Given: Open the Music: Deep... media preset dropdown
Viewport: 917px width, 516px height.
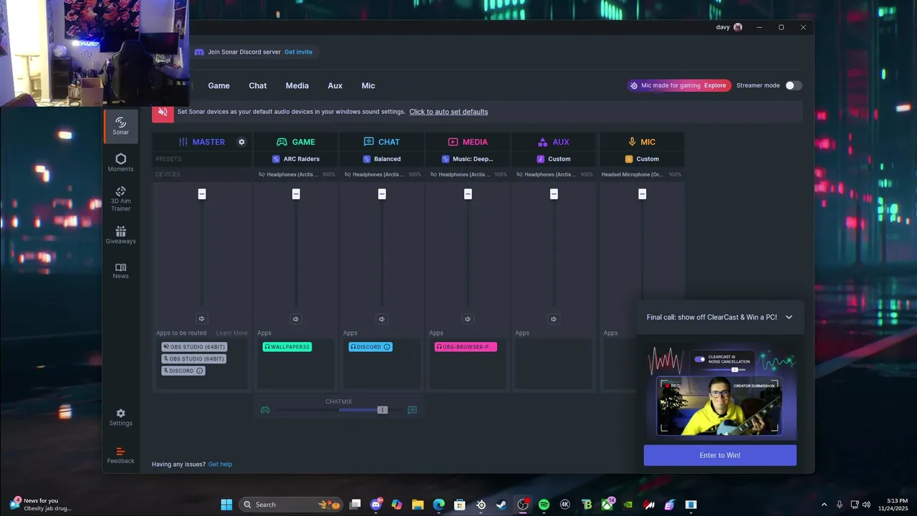Looking at the screenshot, I should [x=468, y=159].
